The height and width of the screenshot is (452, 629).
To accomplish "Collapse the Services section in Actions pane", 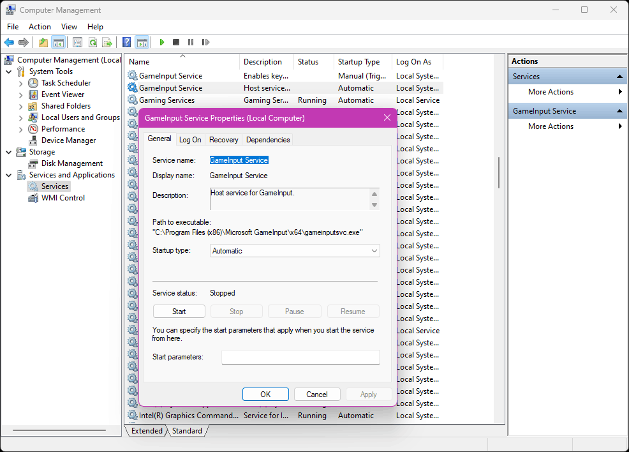I will [619, 76].
